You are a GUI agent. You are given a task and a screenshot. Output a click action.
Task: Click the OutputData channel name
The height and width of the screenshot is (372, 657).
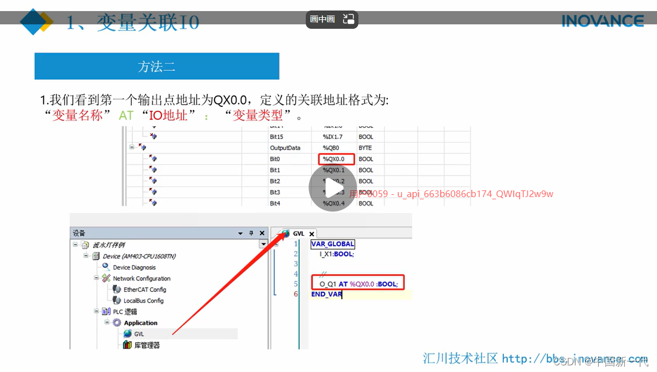point(285,148)
